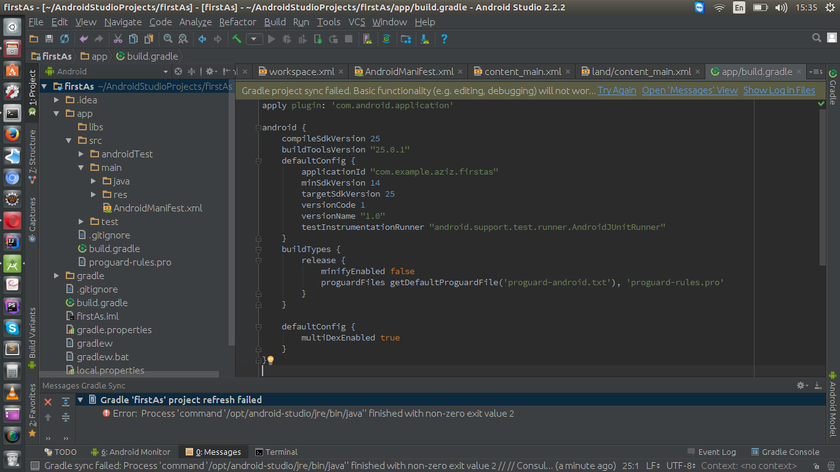840x472 pixels.
Task: Click the red X in Messages panel
Action: point(48,402)
